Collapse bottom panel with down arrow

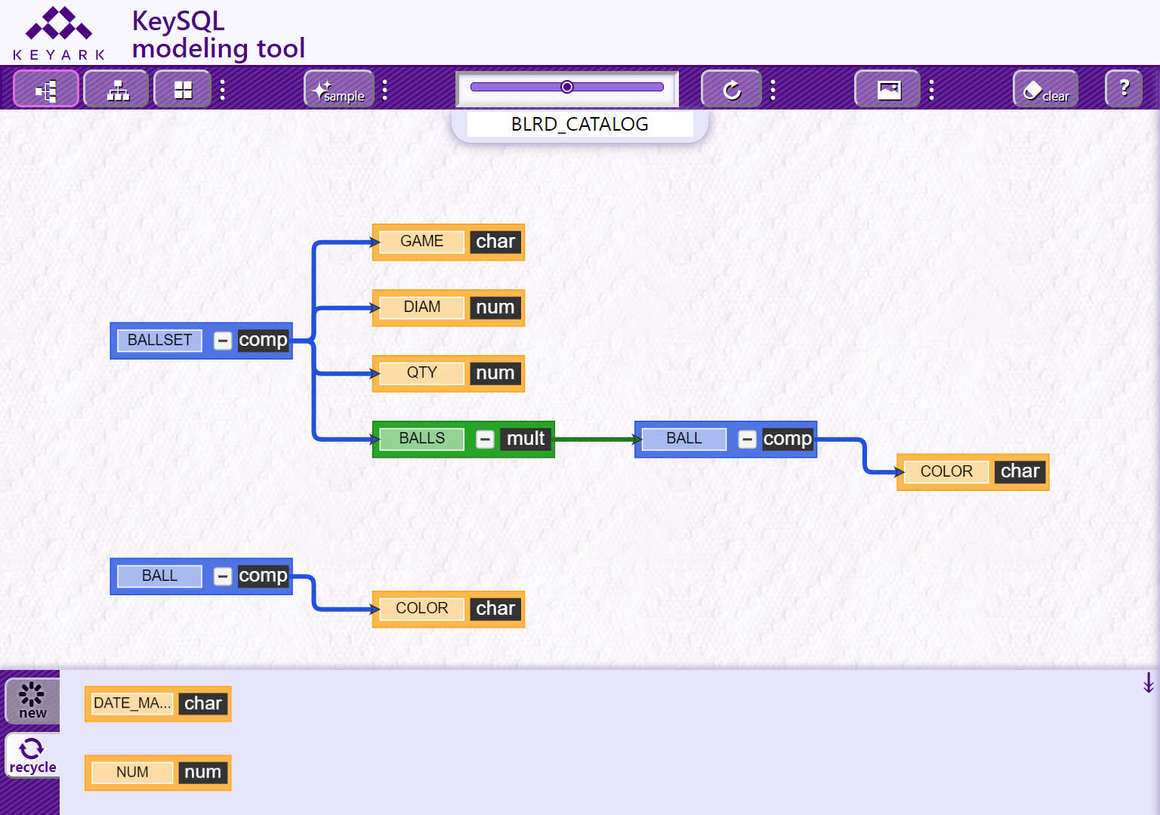1148,683
